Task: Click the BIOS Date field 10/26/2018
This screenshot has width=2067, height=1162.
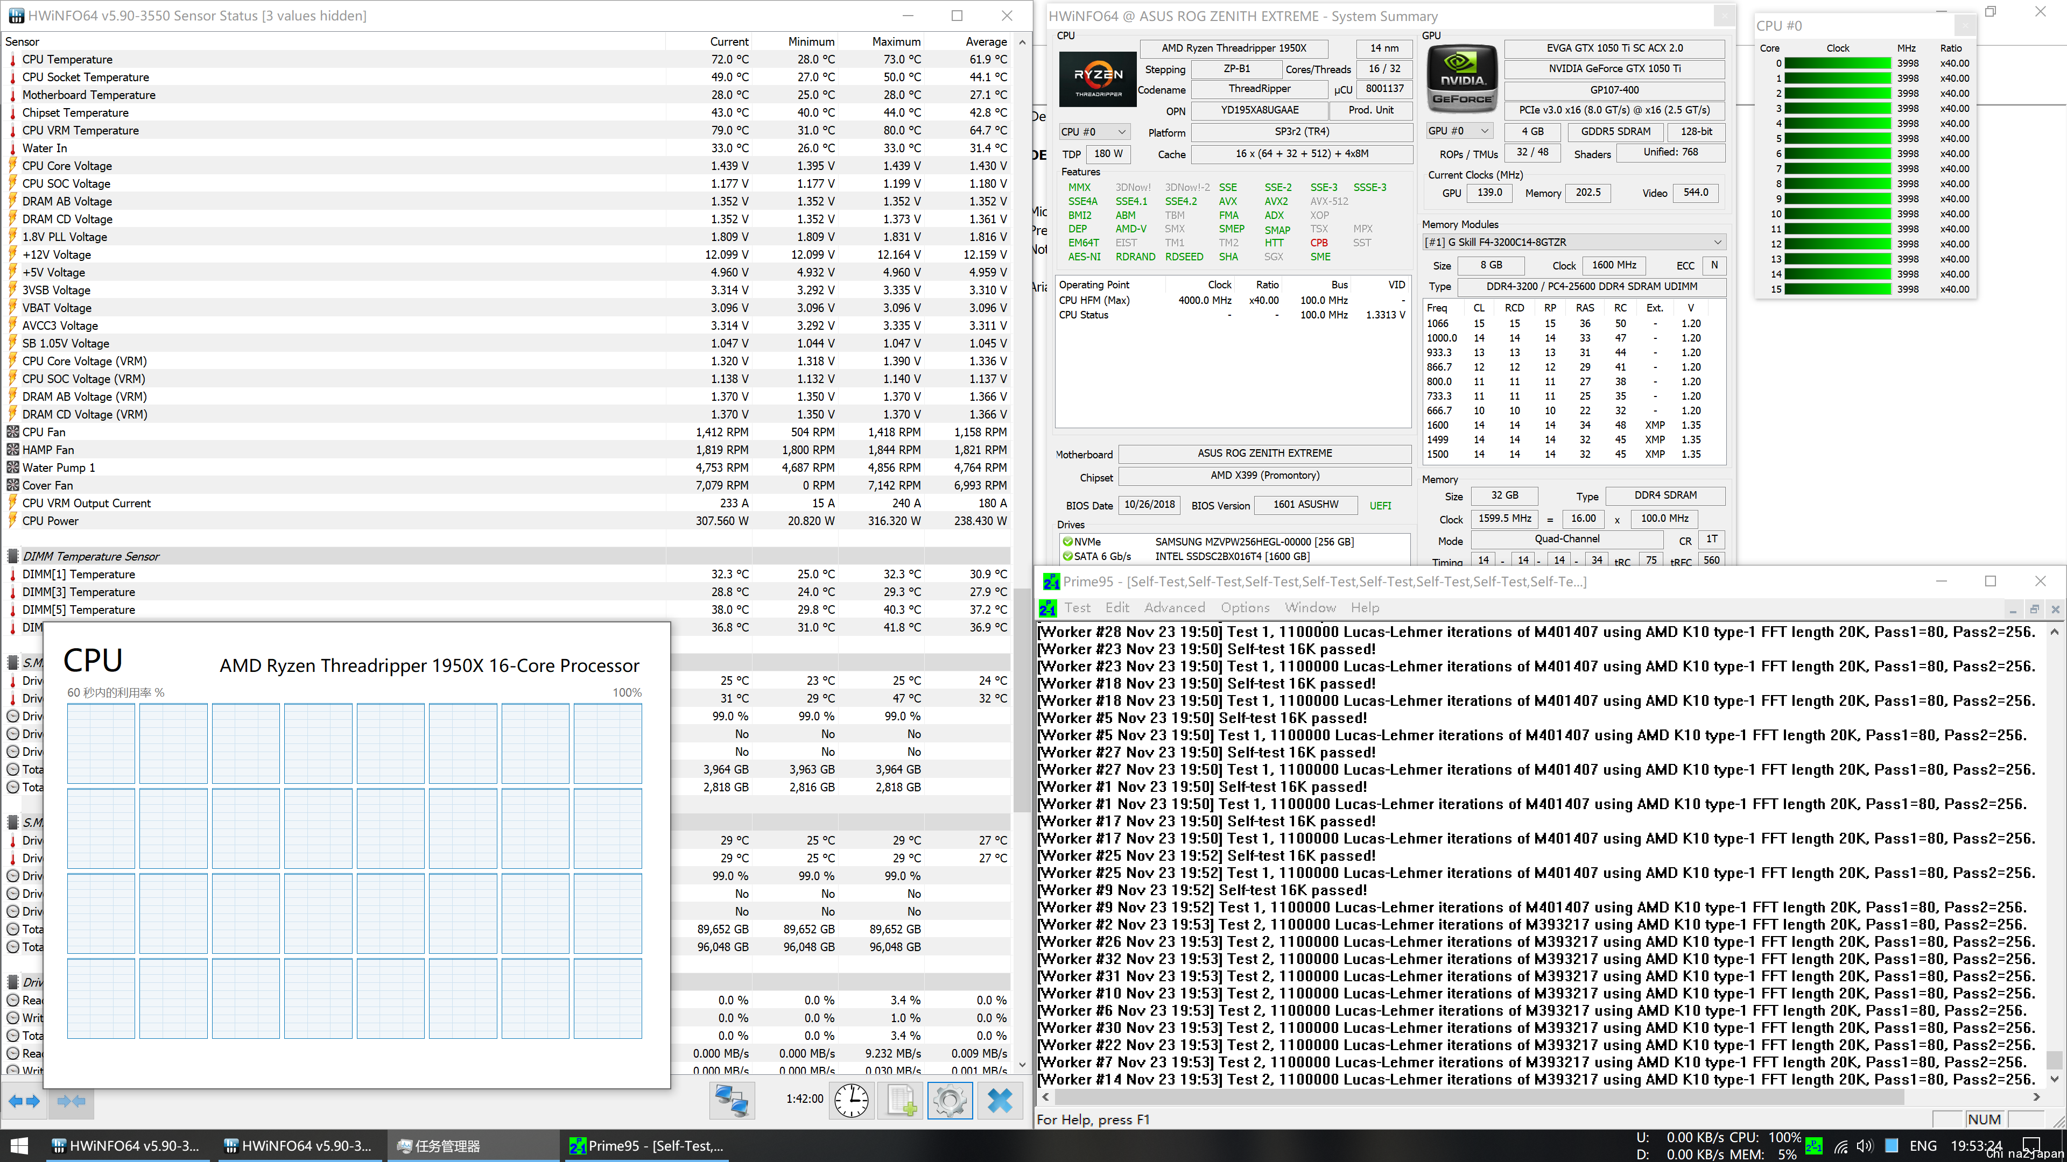Action: [x=1149, y=505]
